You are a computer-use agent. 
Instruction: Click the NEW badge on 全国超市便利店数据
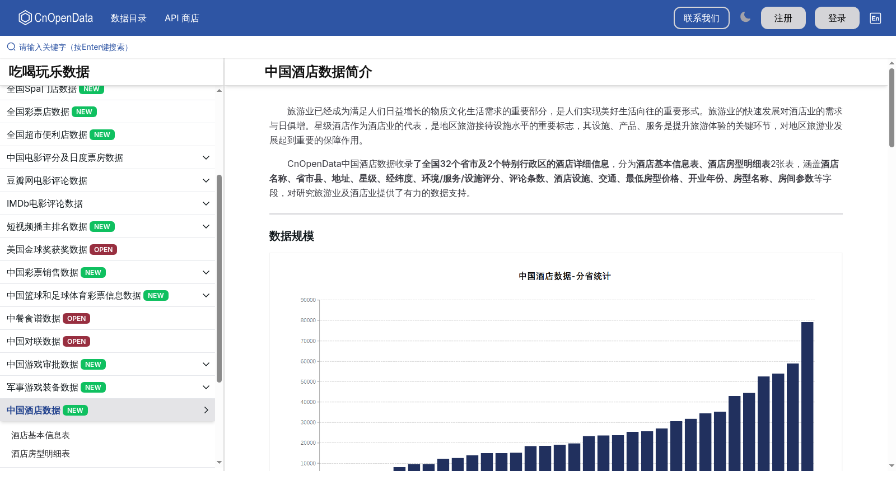click(102, 134)
